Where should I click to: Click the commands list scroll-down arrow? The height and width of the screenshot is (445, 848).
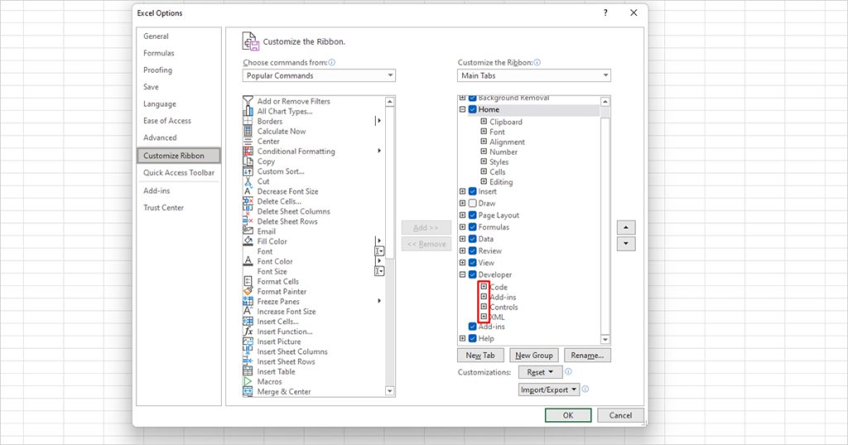390,391
